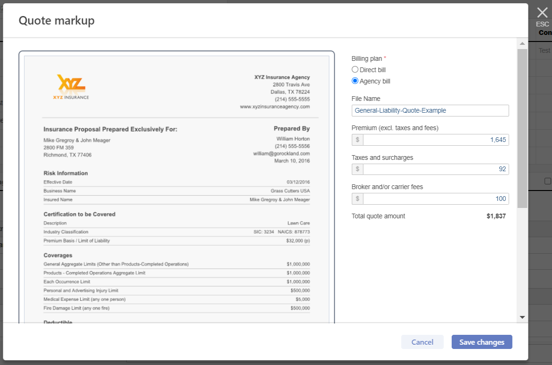Click the 'Dallas, TX 78224' agency address line
Screen dimensions: 552x365
pyautogui.click(x=290, y=92)
